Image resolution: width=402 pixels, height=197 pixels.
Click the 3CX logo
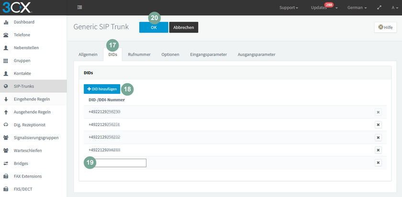click(17, 7)
